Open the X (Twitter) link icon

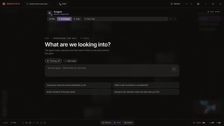pyautogui.click(x=23, y=123)
